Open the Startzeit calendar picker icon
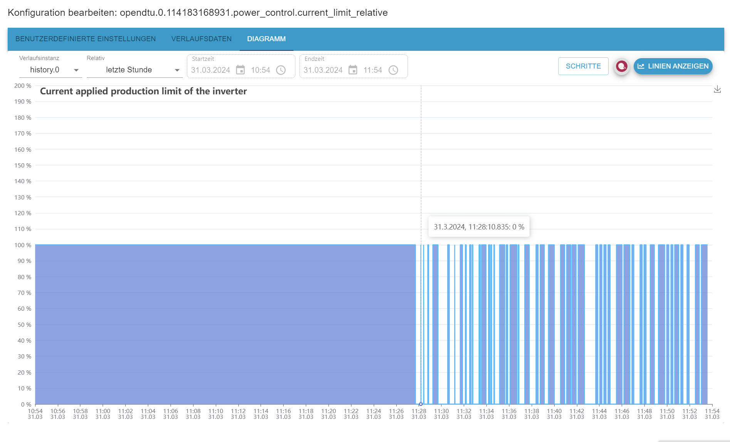 point(240,70)
